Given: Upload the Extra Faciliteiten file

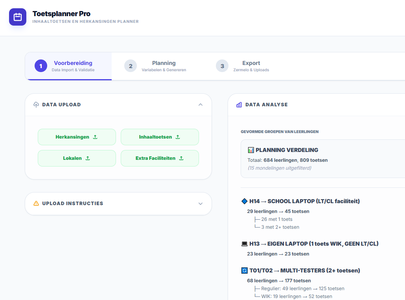Looking at the screenshot, I should 160,158.
